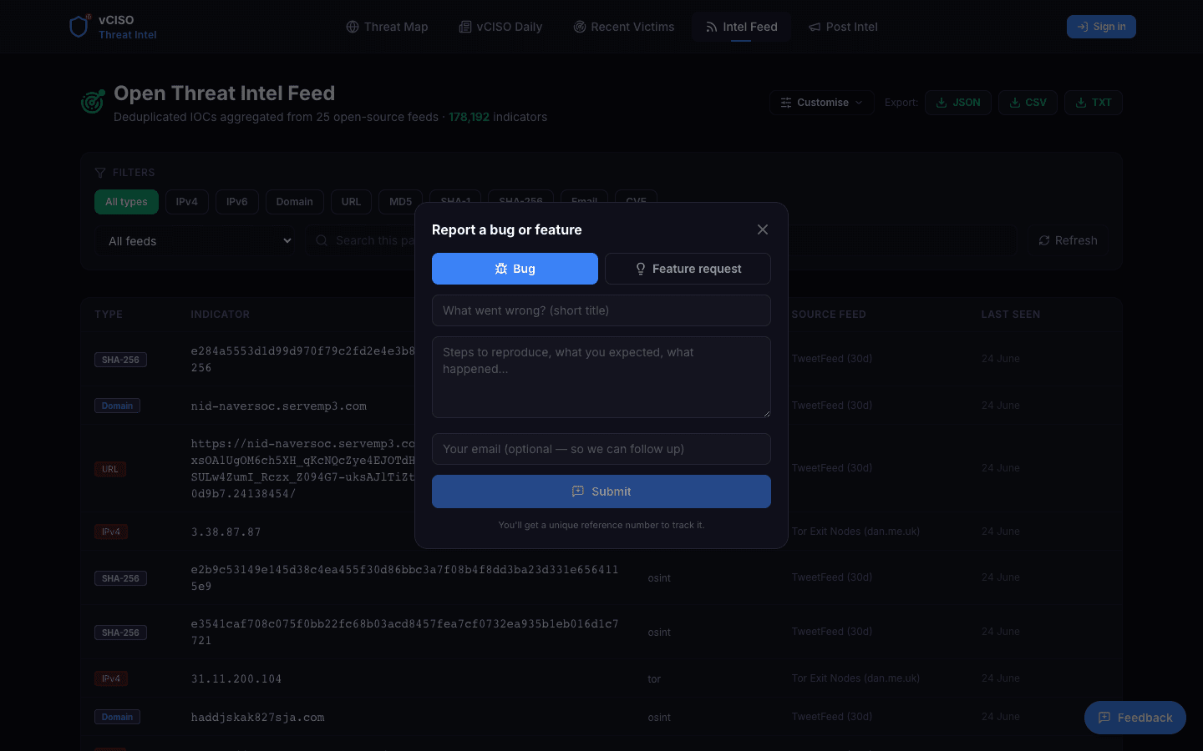
Task: Click the Type column header
Action: click(109, 315)
